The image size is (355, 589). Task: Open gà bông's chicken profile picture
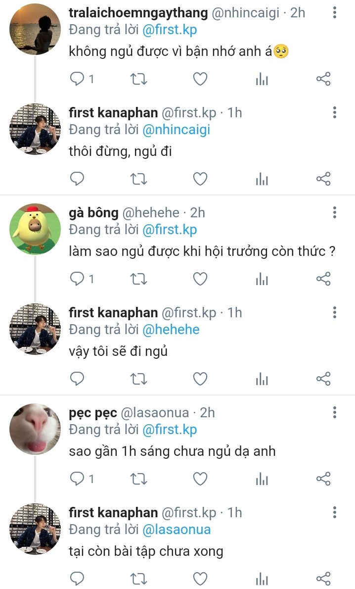35,229
